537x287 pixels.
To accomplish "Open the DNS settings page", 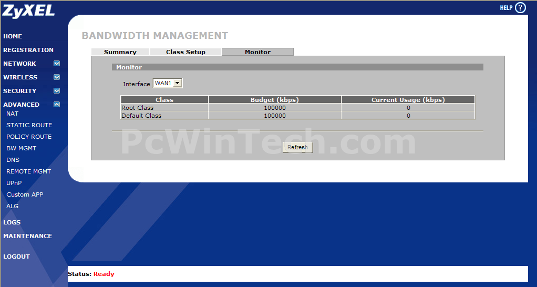I will click(x=13, y=160).
